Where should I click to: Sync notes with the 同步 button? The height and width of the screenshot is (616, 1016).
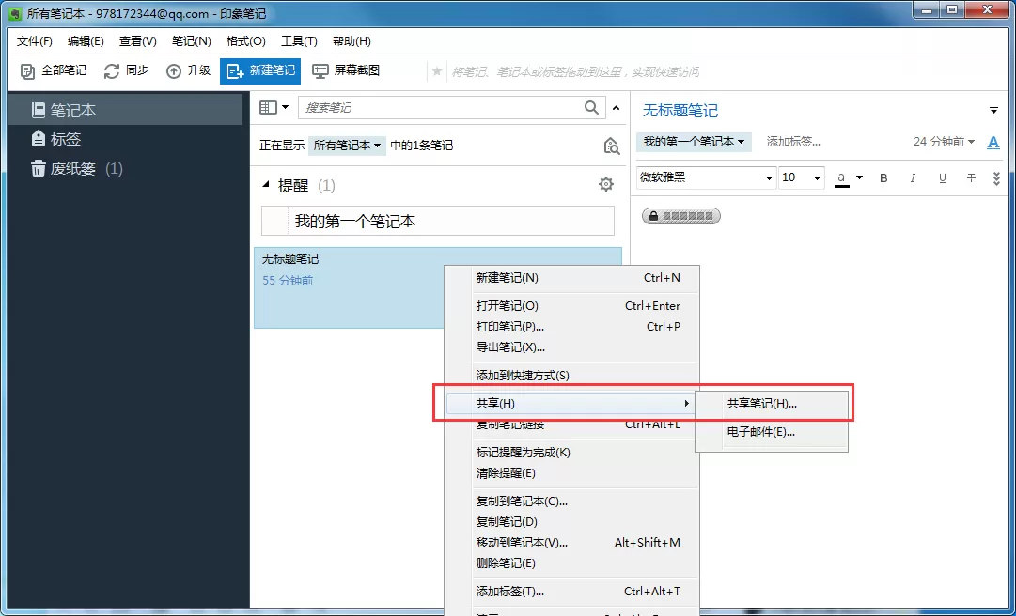126,70
